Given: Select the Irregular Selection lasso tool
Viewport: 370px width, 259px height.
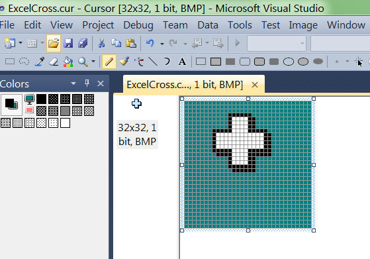Looking at the screenshot, I should point(24,62).
